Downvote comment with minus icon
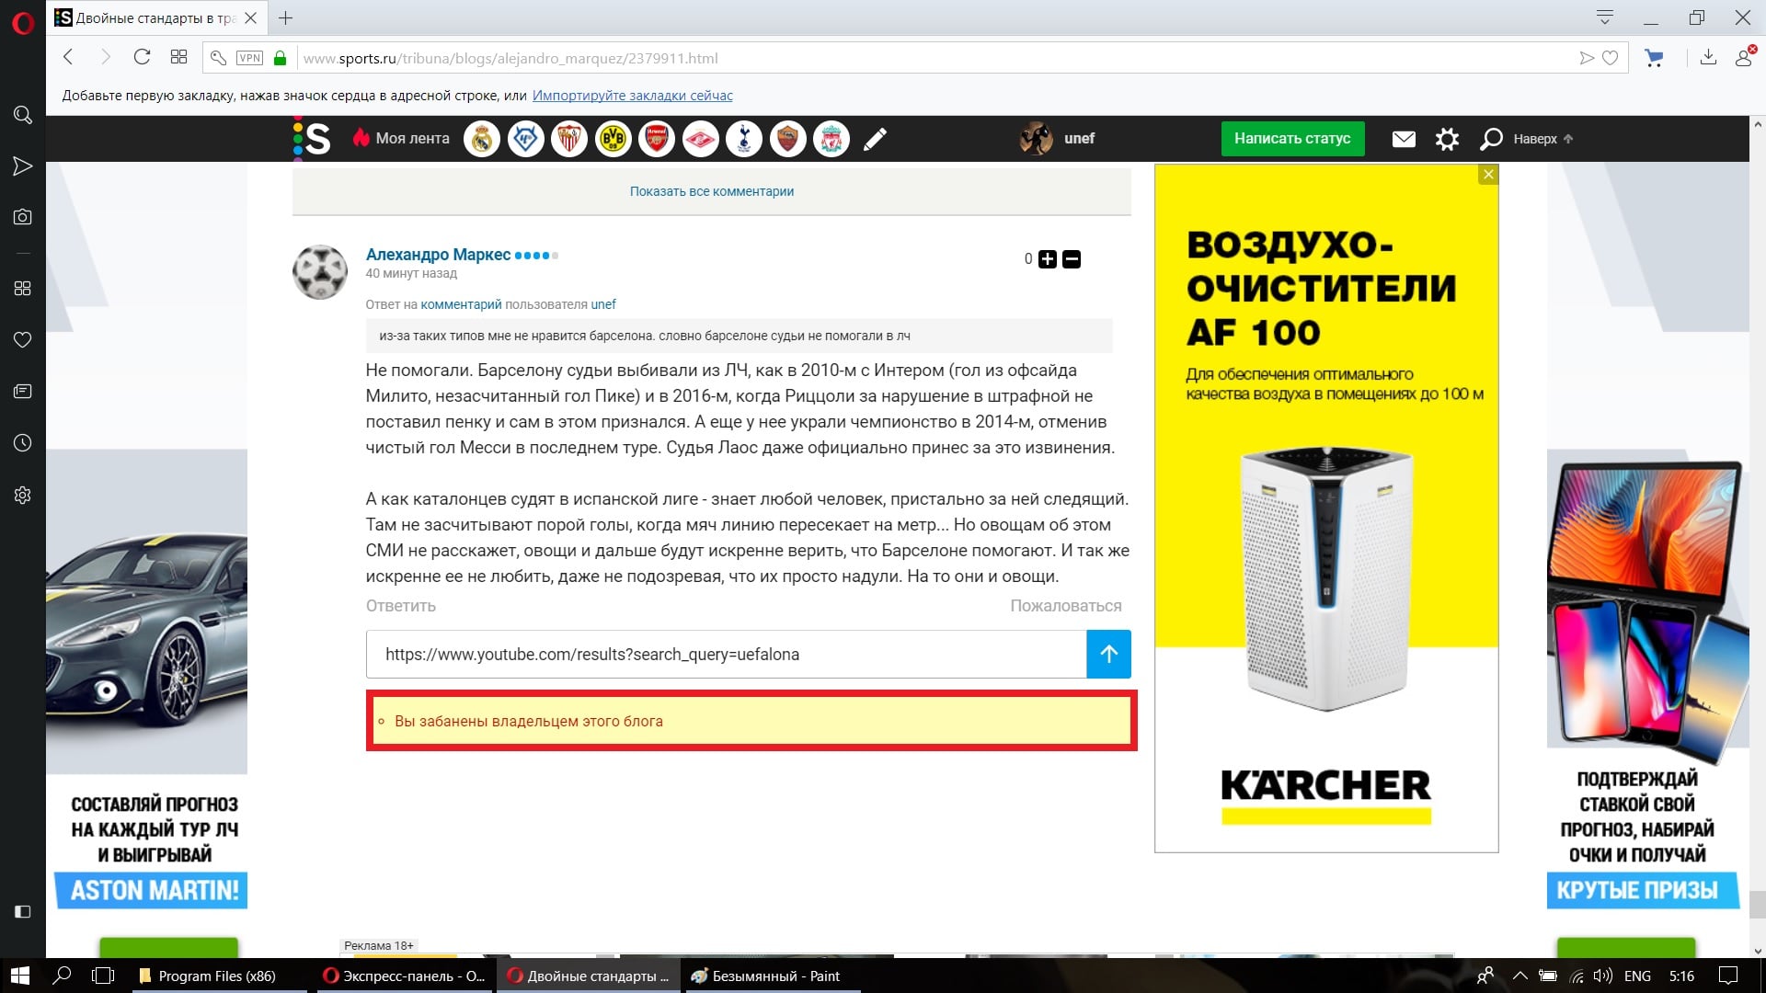1766x993 pixels. point(1072,259)
